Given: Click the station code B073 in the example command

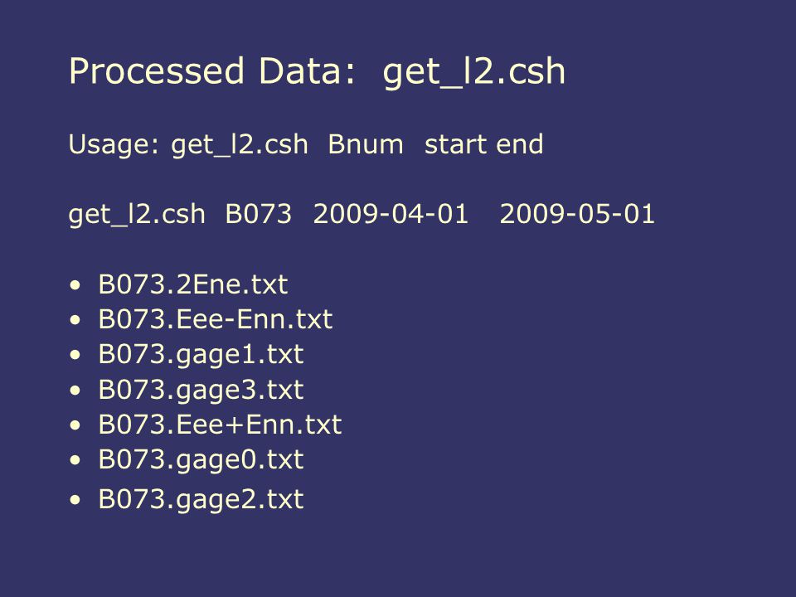Looking at the screenshot, I should [x=259, y=214].
